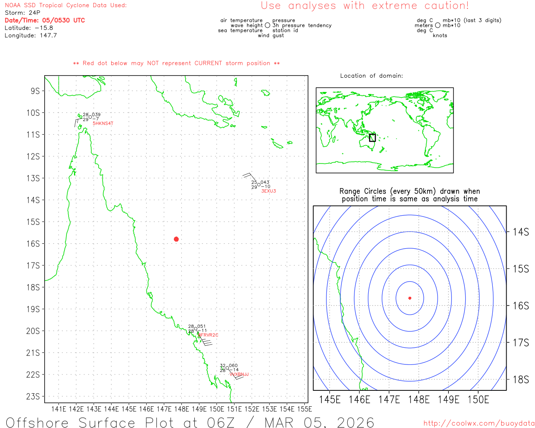Click the 'sea temperature' legend label
Screen dimensions: 535x428
(240, 31)
